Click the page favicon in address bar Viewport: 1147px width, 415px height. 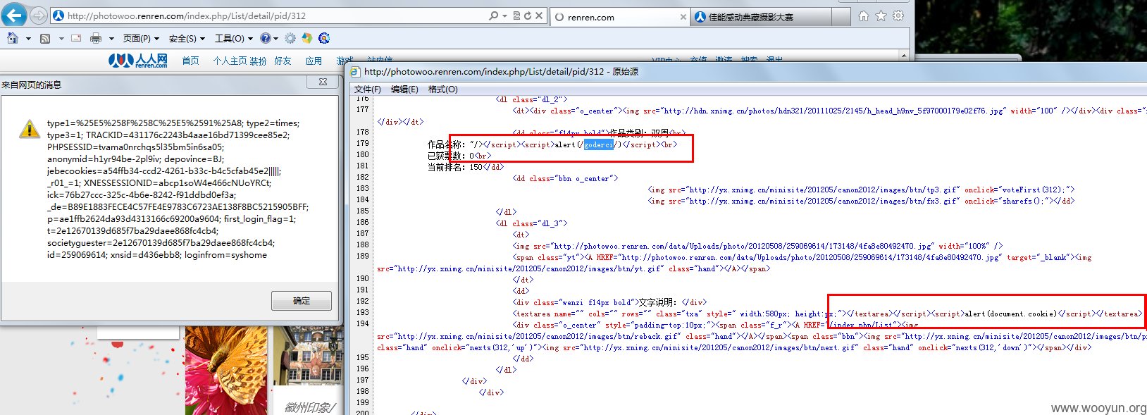(59, 16)
